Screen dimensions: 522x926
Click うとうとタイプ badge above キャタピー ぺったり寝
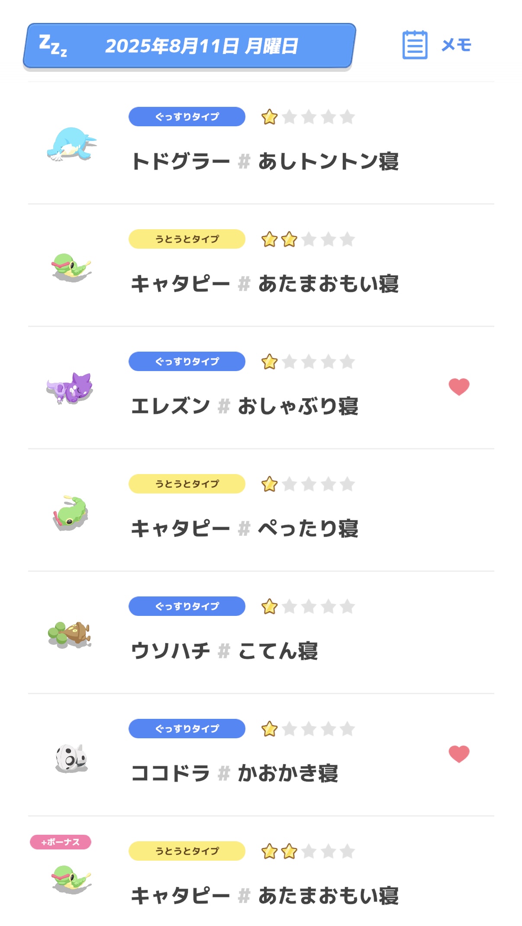click(187, 484)
